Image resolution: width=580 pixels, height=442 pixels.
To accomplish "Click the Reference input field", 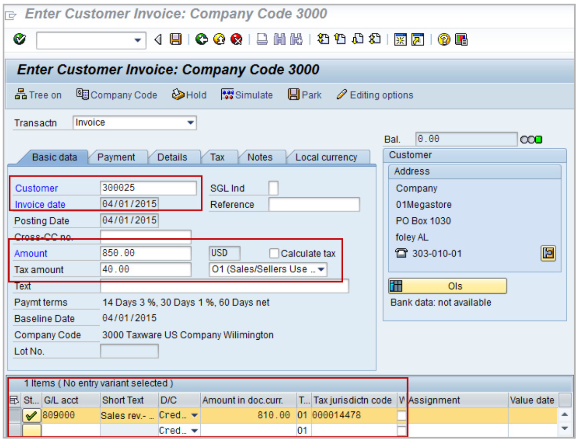I will [314, 205].
